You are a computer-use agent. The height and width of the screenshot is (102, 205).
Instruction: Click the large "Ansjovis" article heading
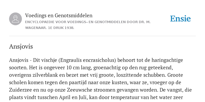21,46
